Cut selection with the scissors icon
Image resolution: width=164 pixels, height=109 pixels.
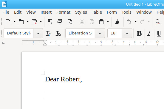click(x=82, y=22)
